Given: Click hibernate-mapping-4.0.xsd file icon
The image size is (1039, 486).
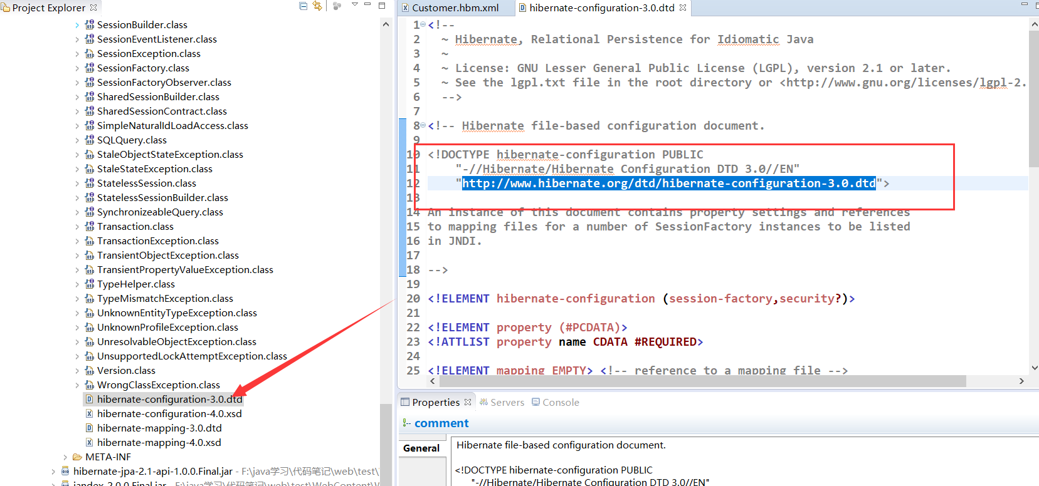Looking at the screenshot, I should (x=90, y=442).
